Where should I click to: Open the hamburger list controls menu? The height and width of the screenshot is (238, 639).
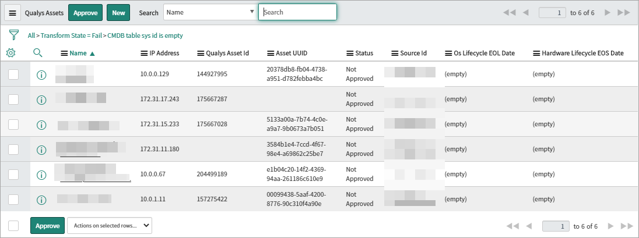[13, 13]
